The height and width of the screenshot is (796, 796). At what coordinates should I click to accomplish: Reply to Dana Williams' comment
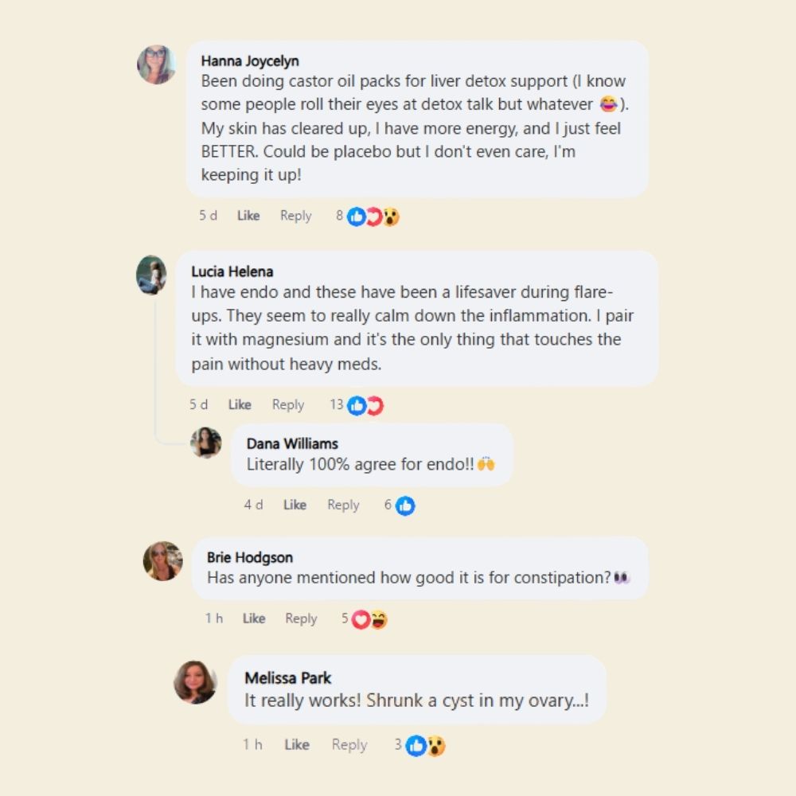(x=343, y=505)
